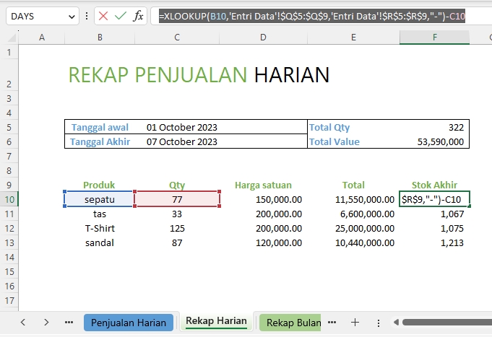The width and height of the screenshot is (492, 337).
Task: Open Insert Function dialog via fx icon
Action: point(138,16)
